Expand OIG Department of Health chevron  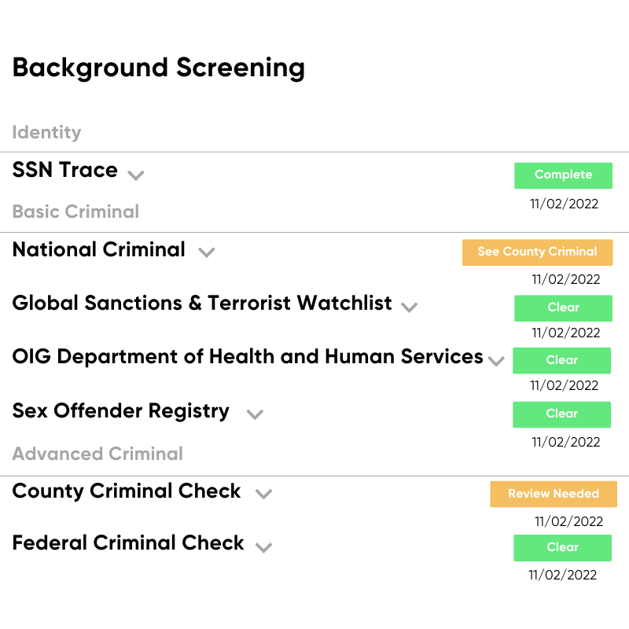[x=496, y=361]
